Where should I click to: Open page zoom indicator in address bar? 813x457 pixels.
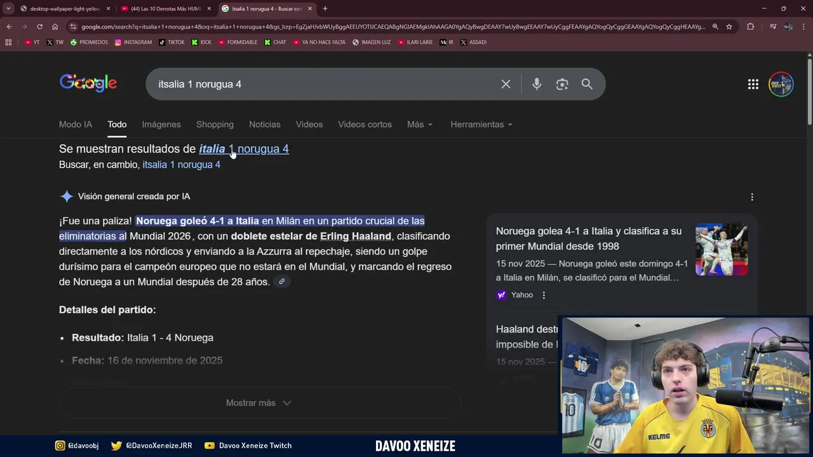point(715,27)
